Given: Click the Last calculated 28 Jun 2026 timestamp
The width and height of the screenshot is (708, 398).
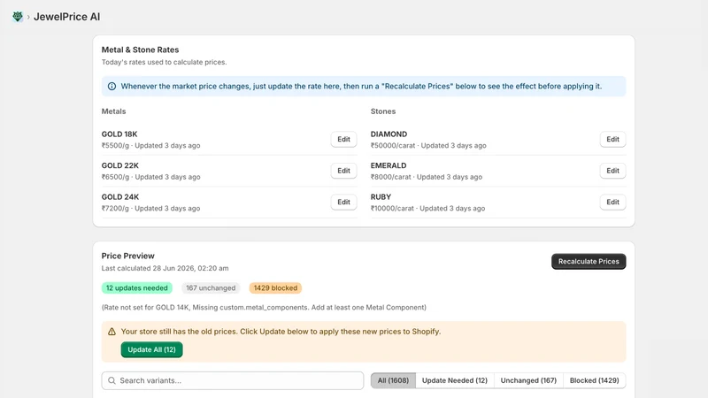Looking at the screenshot, I should 165,268.
